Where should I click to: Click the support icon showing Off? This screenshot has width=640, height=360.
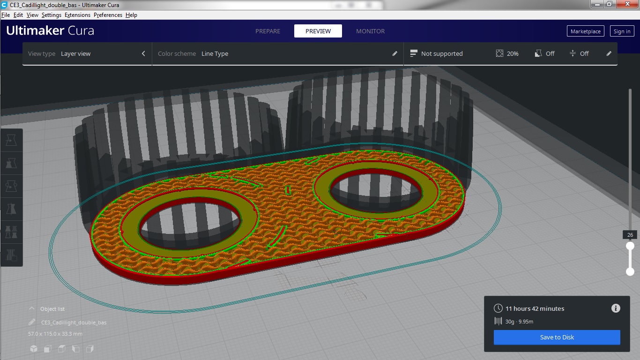538,53
